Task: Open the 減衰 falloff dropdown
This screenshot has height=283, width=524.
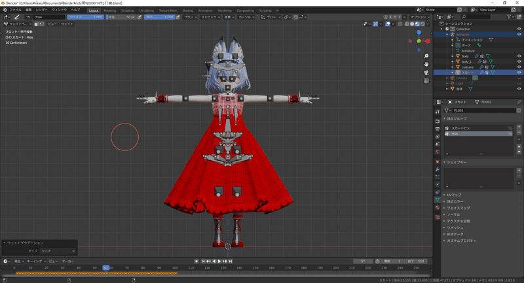Action: point(229,17)
